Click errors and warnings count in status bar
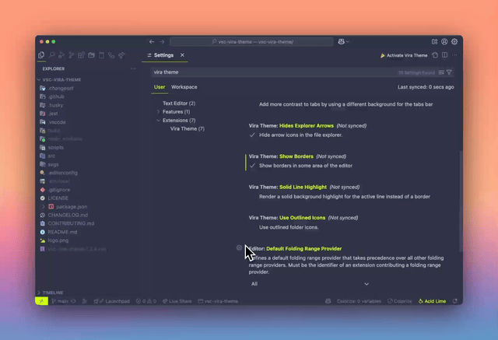The height and width of the screenshot is (340, 498). [146, 301]
